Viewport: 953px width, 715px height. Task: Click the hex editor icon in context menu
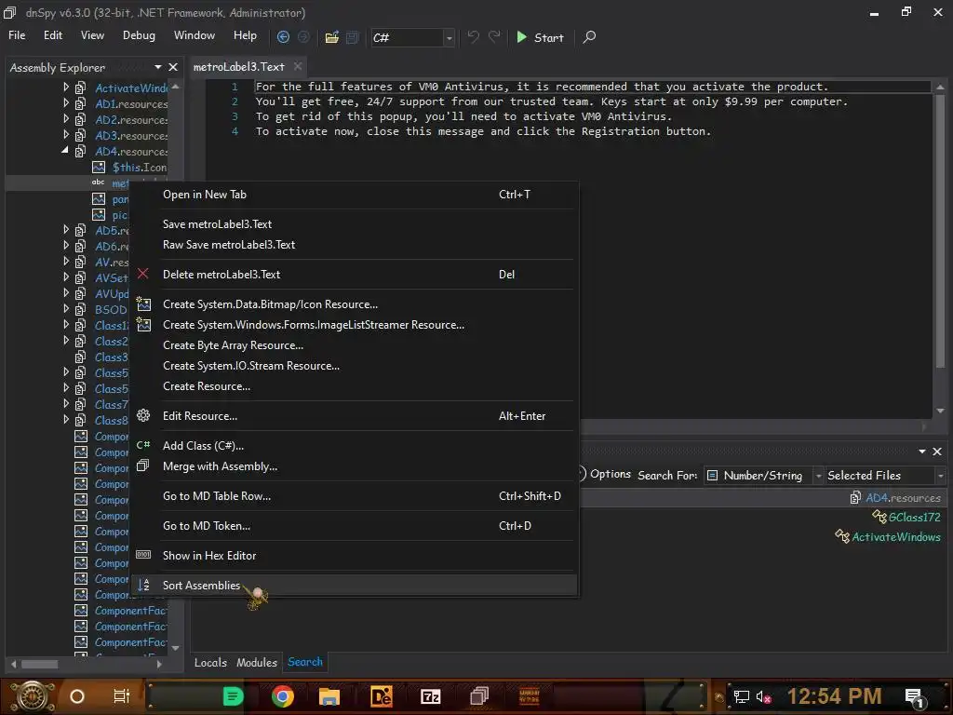(143, 555)
